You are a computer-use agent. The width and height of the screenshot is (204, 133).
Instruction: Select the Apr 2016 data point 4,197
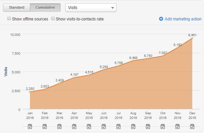(74, 78)
